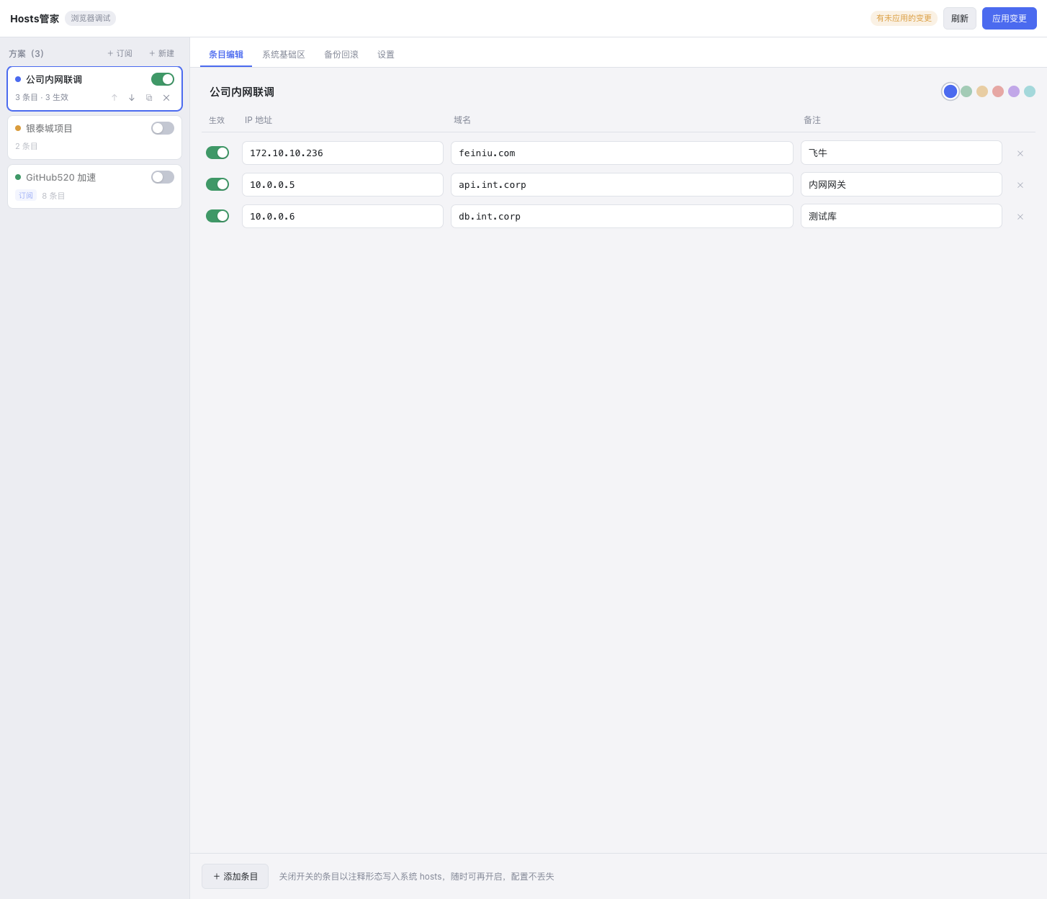Edit the IP address field 172.10.10.236
This screenshot has width=1047, height=899.
coord(343,153)
